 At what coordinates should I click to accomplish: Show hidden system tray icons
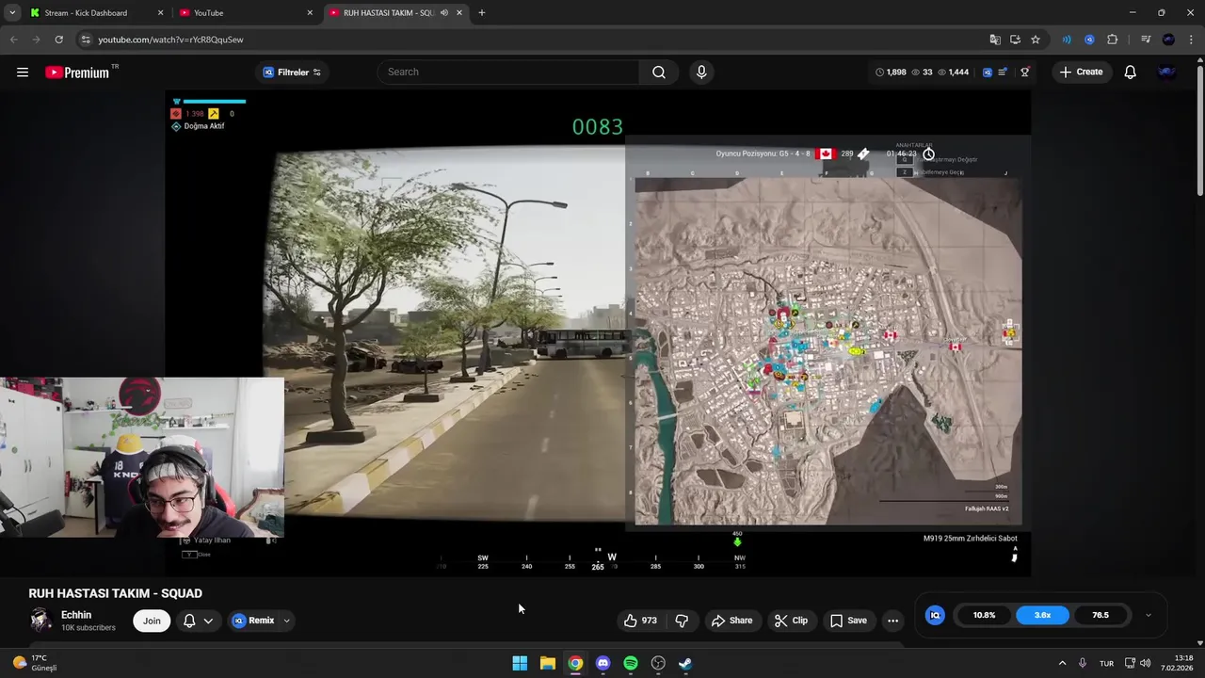coord(1062,663)
